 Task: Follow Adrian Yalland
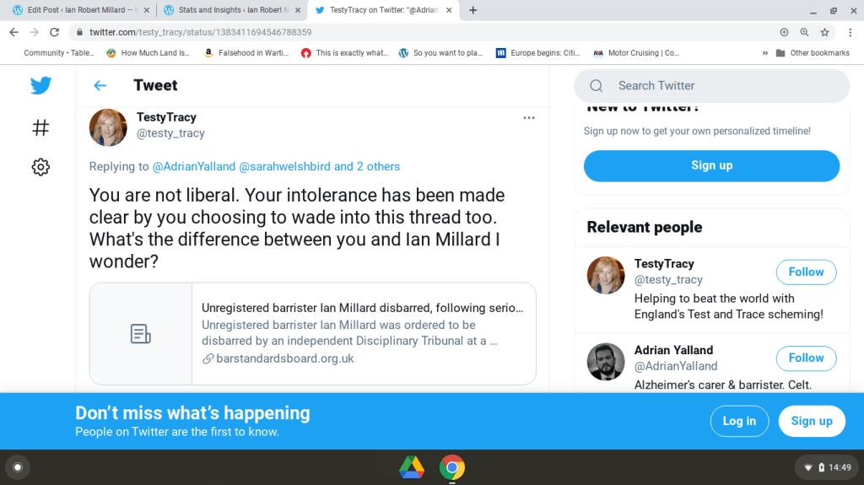pos(806,358)
